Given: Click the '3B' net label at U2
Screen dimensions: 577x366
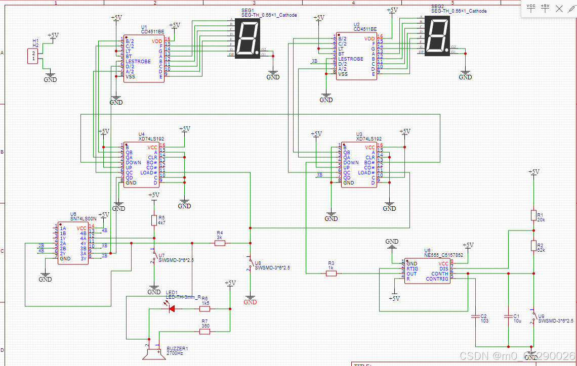Looking at the screenshot, I should pyautogui.click(x=314, y=61).
